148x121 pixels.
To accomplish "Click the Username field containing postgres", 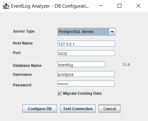I will pyautogui.click(x=86, y=74).
